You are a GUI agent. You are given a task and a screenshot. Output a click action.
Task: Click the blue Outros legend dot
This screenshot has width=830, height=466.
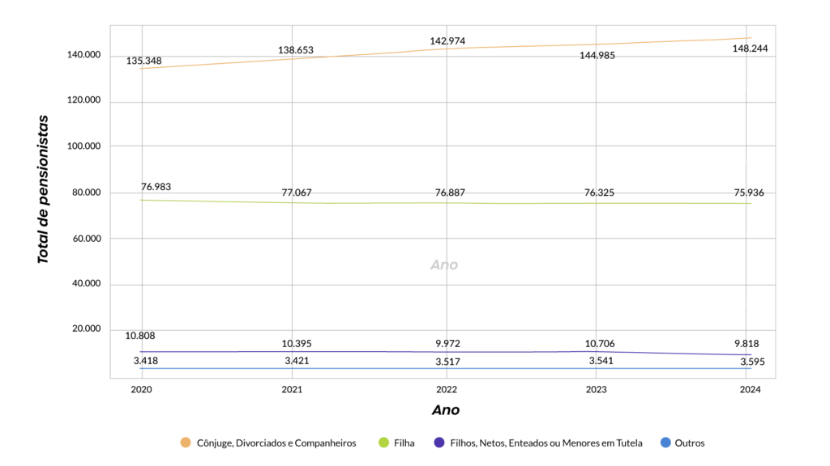tap(665, 443)
